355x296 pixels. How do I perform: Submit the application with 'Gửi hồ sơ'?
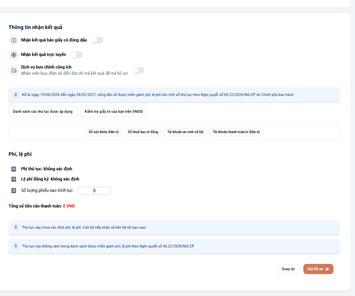318,269
